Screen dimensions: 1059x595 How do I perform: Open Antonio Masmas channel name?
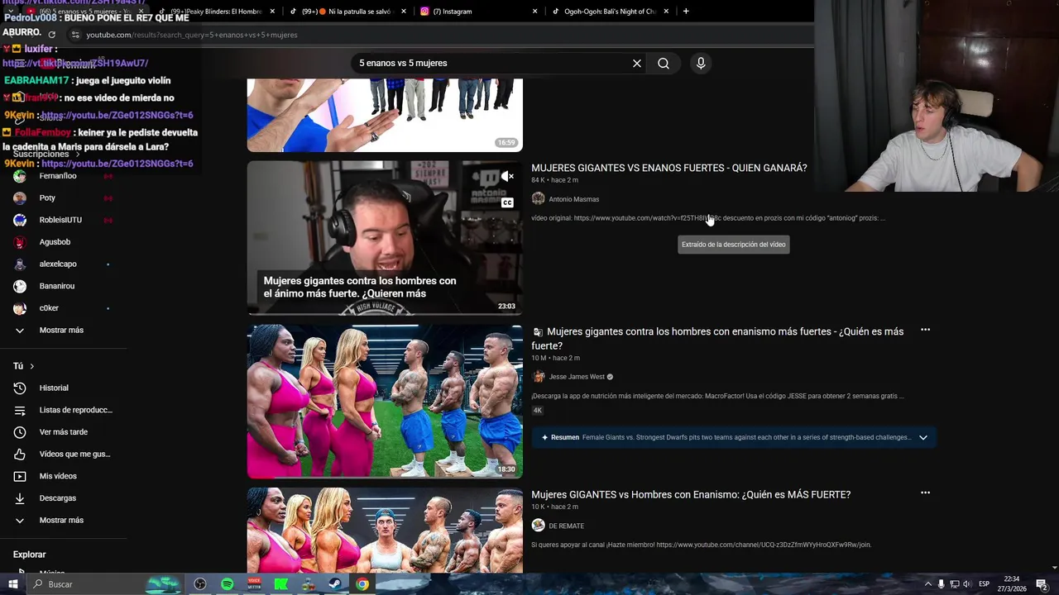[x=574, y=199]
